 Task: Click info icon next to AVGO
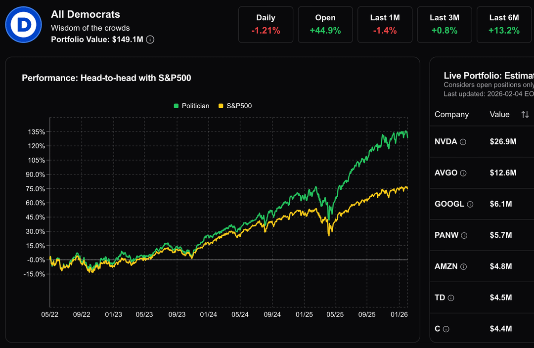(463, 173)
